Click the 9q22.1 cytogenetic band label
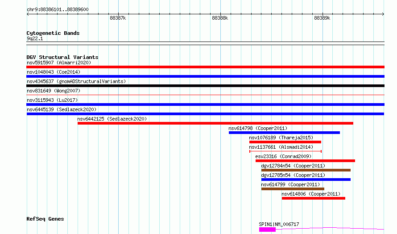This screenshot has width=397, height=234. pyautogui.click(x=35, y=39)
